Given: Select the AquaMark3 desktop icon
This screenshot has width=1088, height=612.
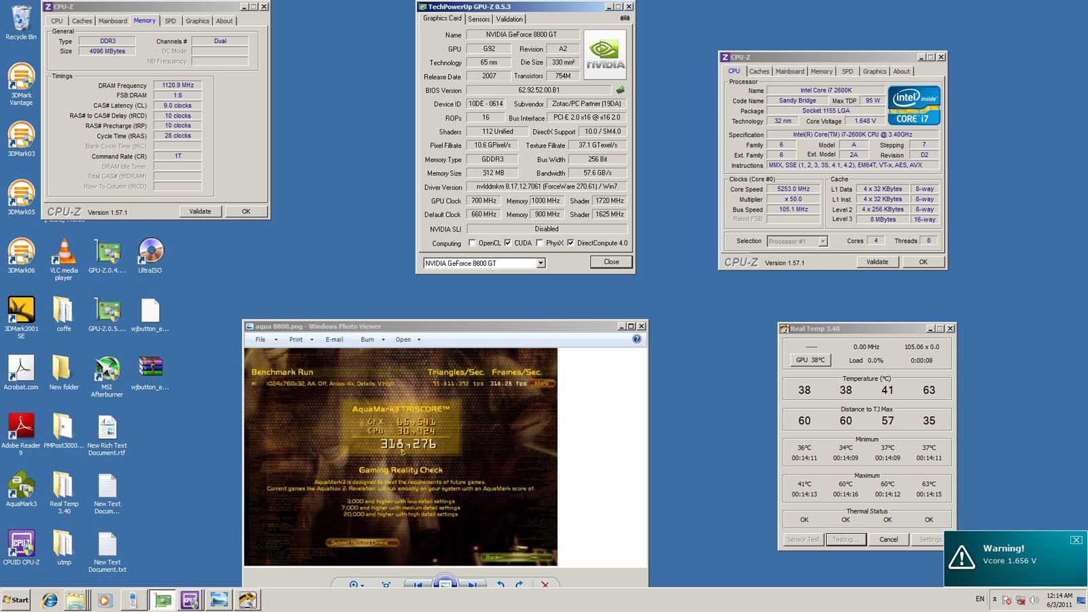Looking at the screenshot, I should coord(21,490).
